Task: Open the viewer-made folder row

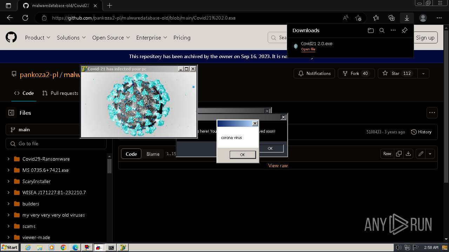Action: point(56,237)
